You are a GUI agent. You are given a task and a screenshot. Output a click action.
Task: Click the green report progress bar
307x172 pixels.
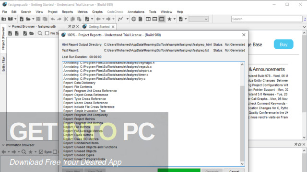[x=179, y=170]
